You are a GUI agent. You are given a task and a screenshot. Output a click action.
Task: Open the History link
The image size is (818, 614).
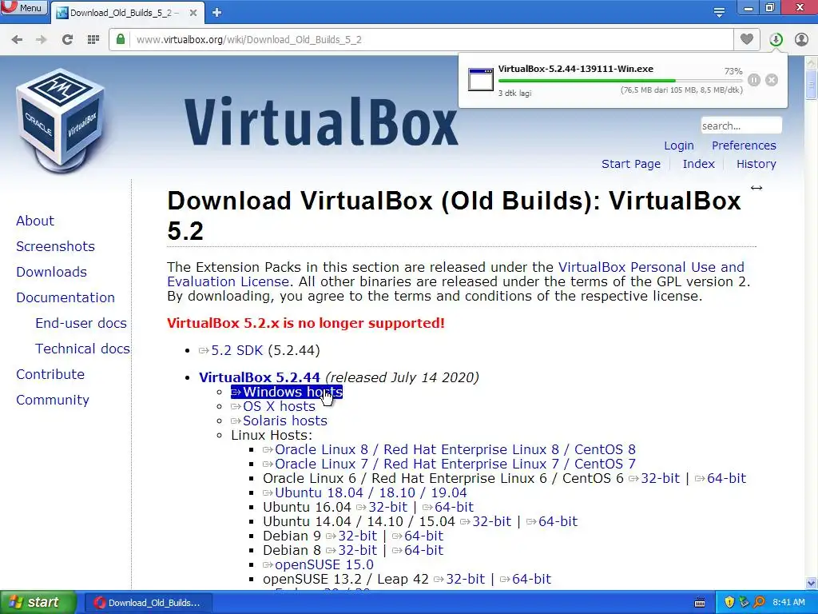click(756, 164)
